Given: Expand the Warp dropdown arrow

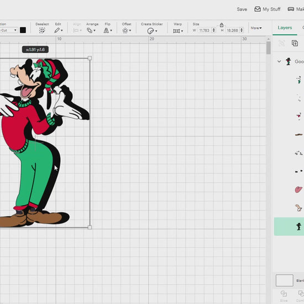Looking at the screenshot, I should click(182, 31).
